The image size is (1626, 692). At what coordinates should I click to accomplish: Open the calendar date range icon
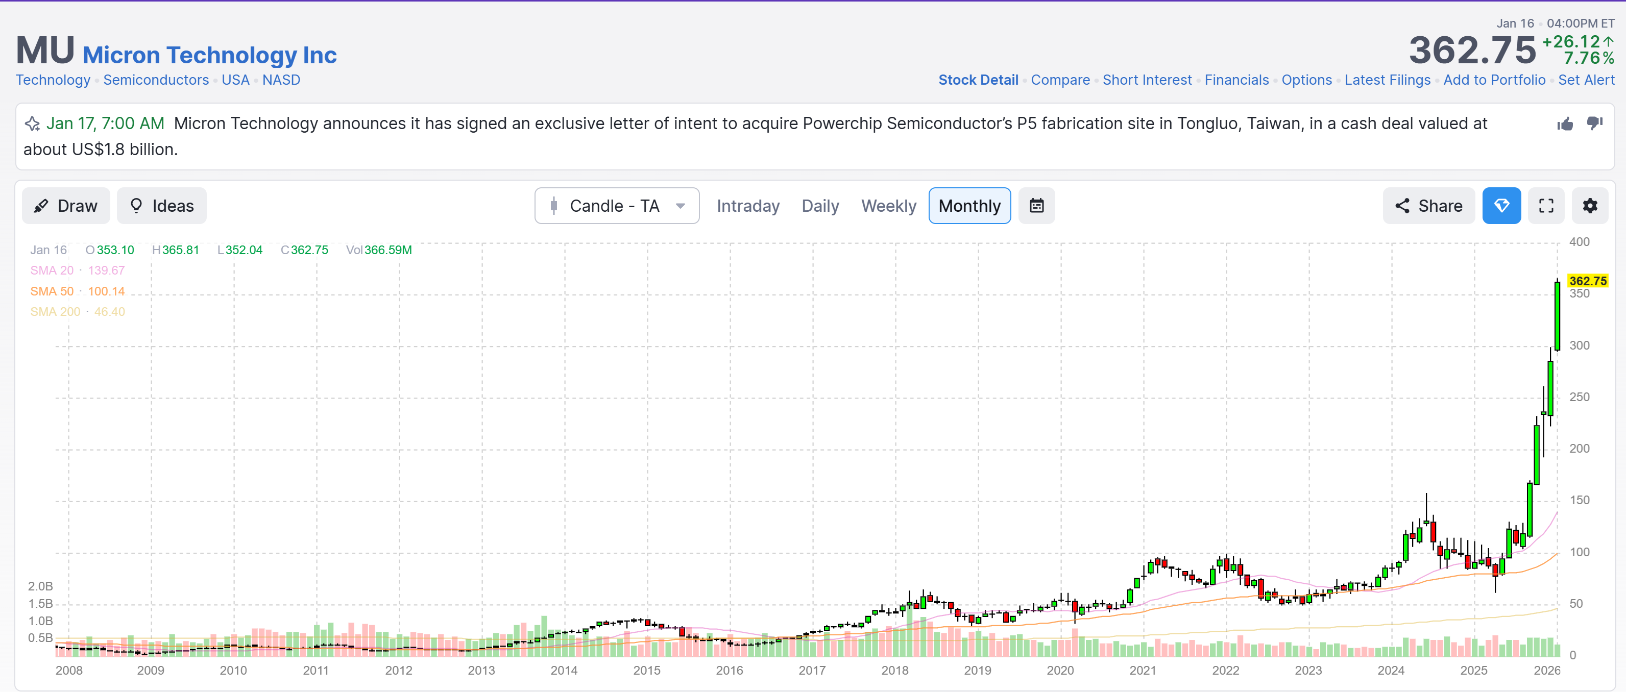1036,206
